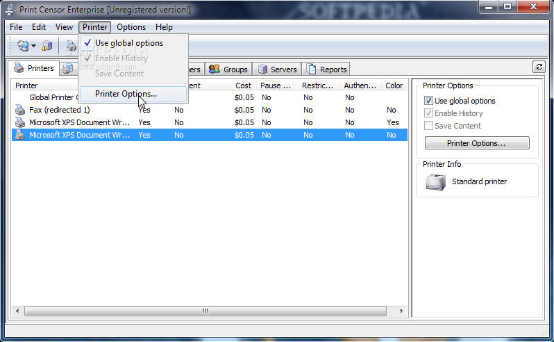
Task: Sort by the Cost column header
Action: click(230, 85)
